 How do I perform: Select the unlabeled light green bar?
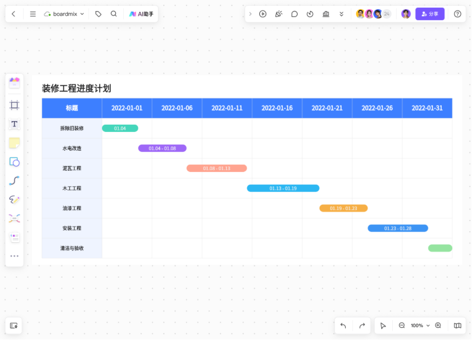440,248
